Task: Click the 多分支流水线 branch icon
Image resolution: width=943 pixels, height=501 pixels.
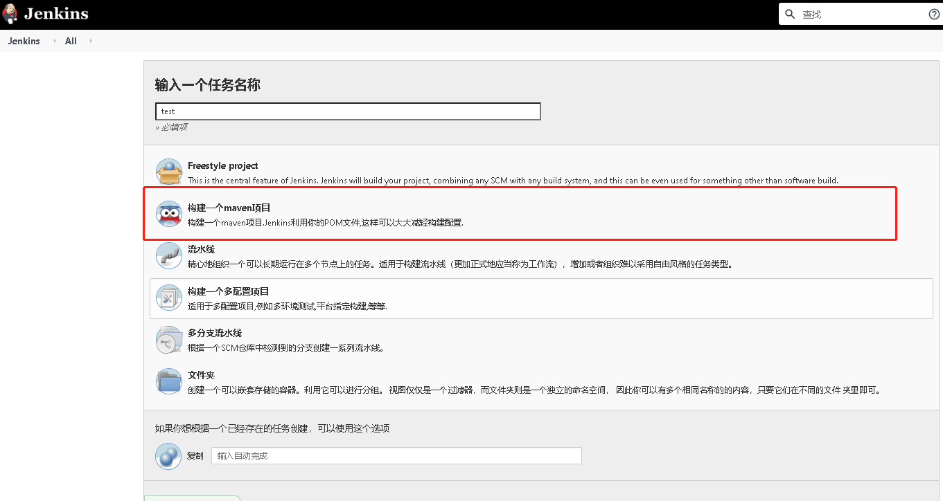Action: (169, 340)
